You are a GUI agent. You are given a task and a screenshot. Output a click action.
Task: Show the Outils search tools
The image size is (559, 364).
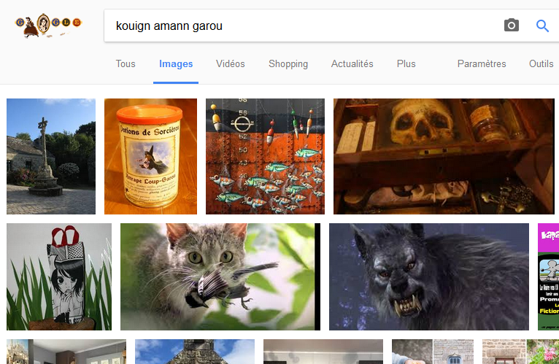pos(541,63)
